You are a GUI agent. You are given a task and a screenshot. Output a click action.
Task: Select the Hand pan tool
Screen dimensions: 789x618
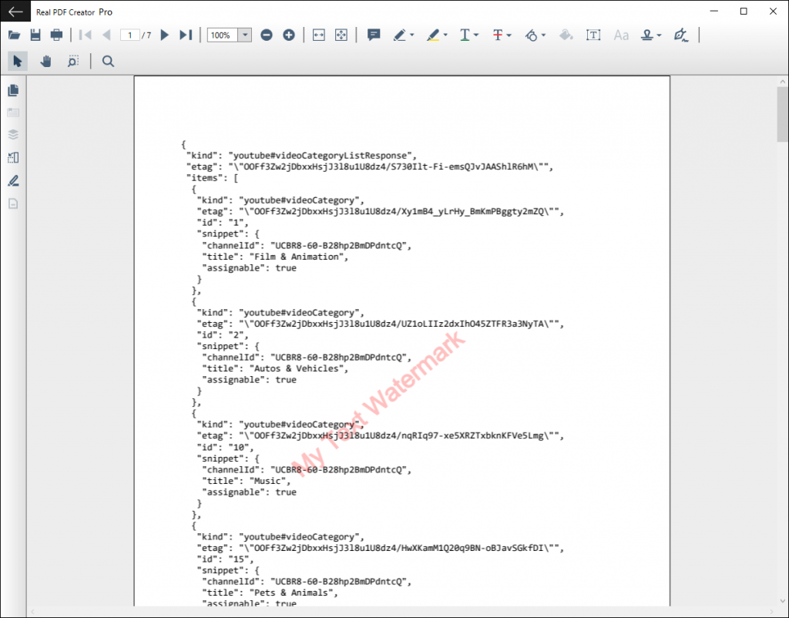[45, 62]
